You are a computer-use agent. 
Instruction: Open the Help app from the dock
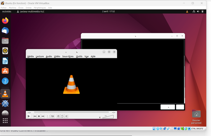[x=5, y=81]
